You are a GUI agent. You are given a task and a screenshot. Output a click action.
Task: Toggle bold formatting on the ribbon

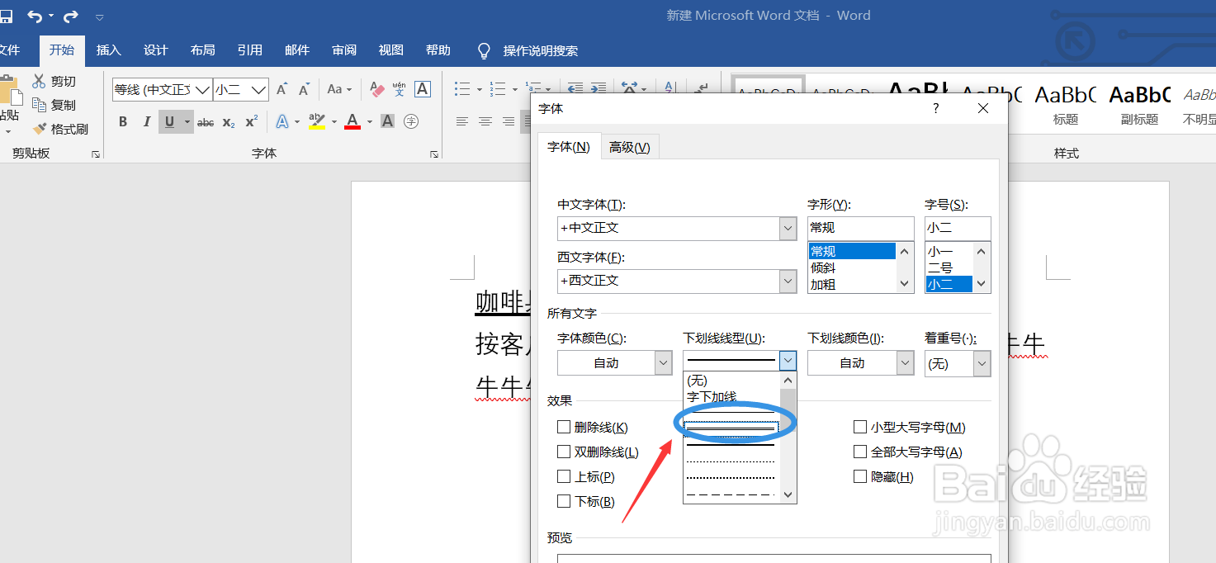(x=122, y=121)
